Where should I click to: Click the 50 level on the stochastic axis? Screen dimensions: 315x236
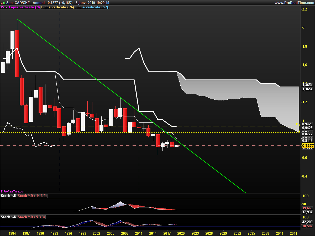pyautogui.click(x=304, y=204)
